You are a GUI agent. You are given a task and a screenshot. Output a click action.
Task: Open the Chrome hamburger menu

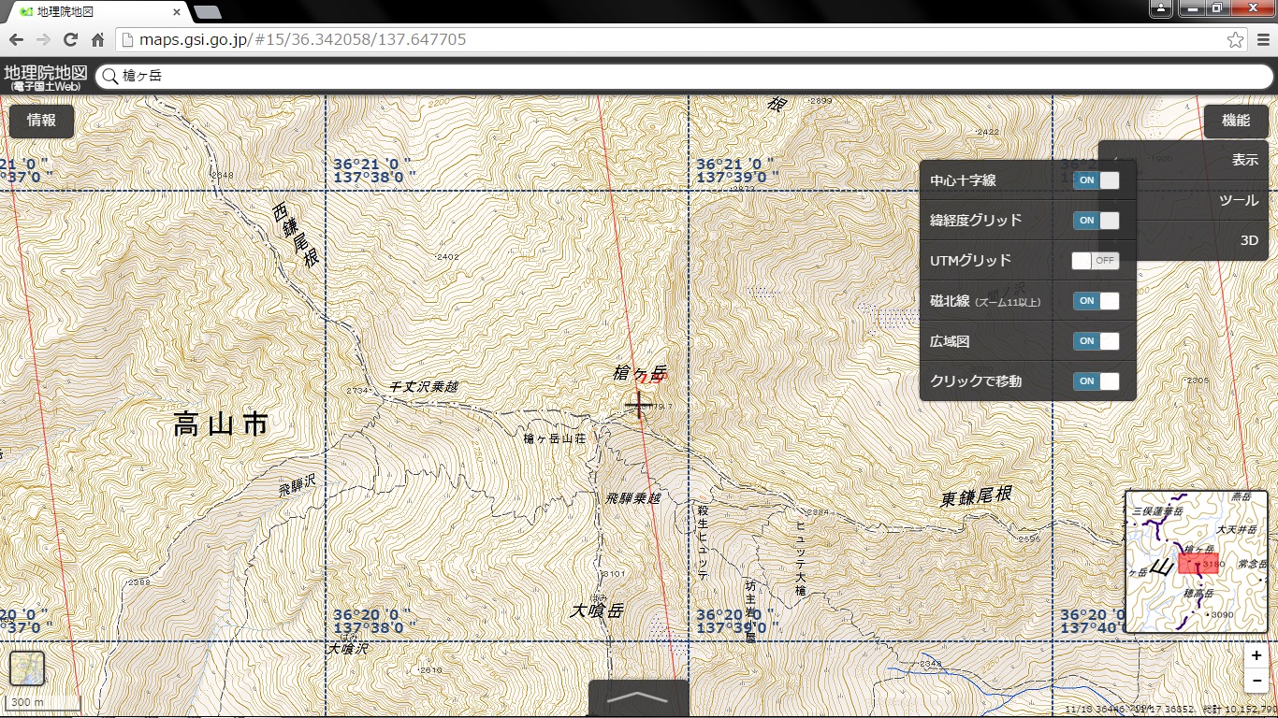point(1262,39)
